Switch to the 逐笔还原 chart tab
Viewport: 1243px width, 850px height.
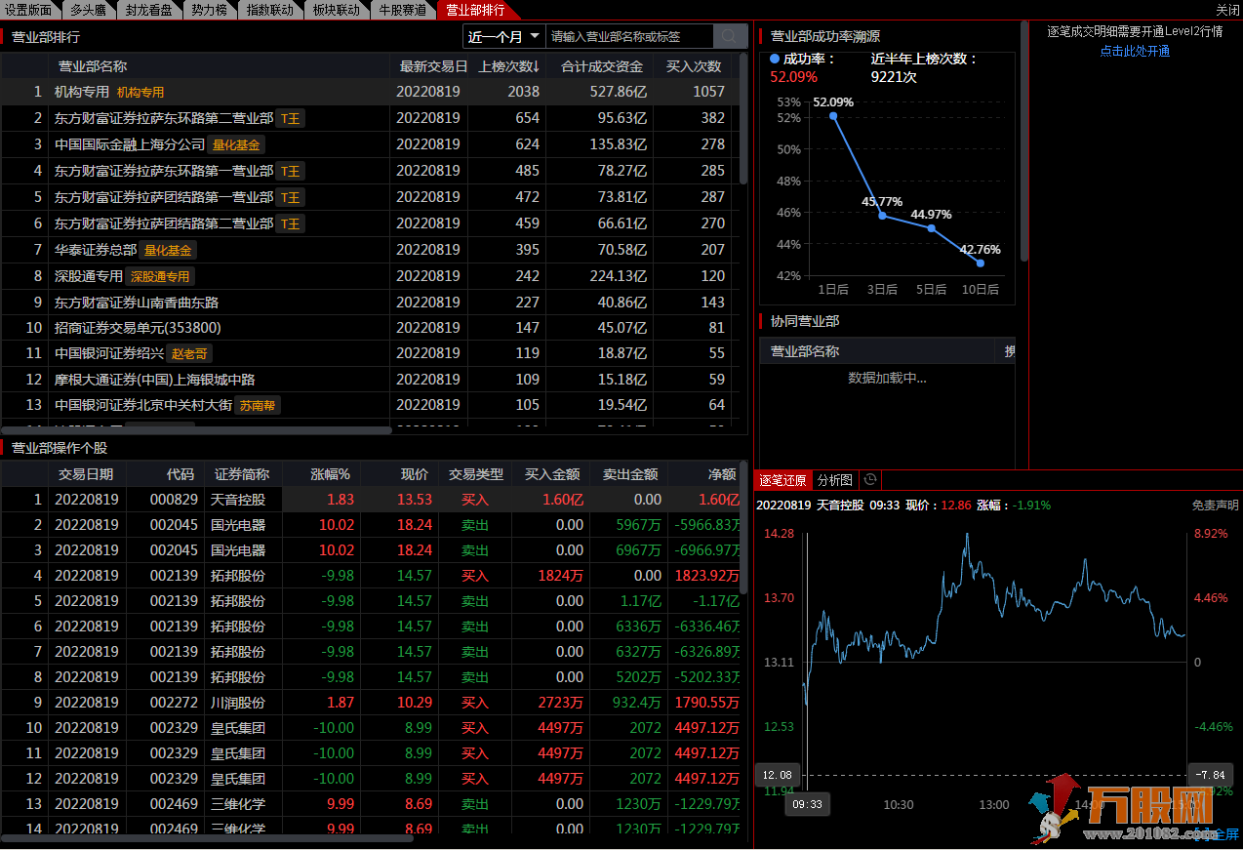(x=783, y=480)
